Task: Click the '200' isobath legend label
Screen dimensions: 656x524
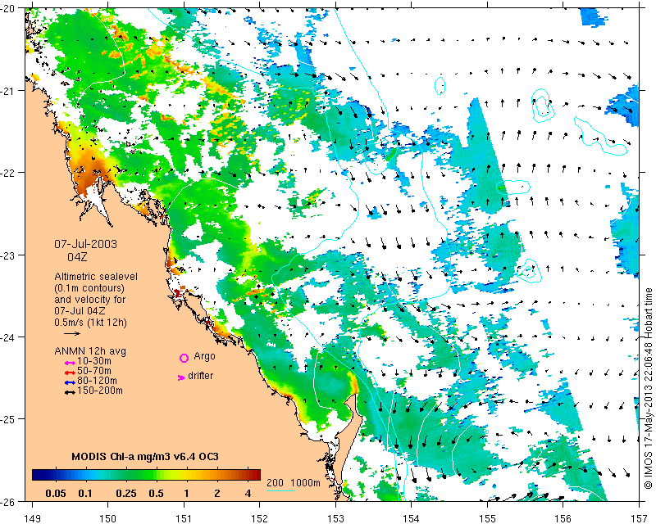Action: point(275,482)
